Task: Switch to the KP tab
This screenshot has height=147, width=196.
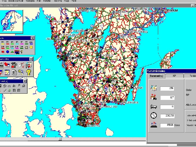Action: click(x=174, y=76)
